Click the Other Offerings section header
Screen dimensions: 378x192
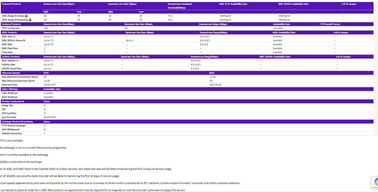point(10,89)
